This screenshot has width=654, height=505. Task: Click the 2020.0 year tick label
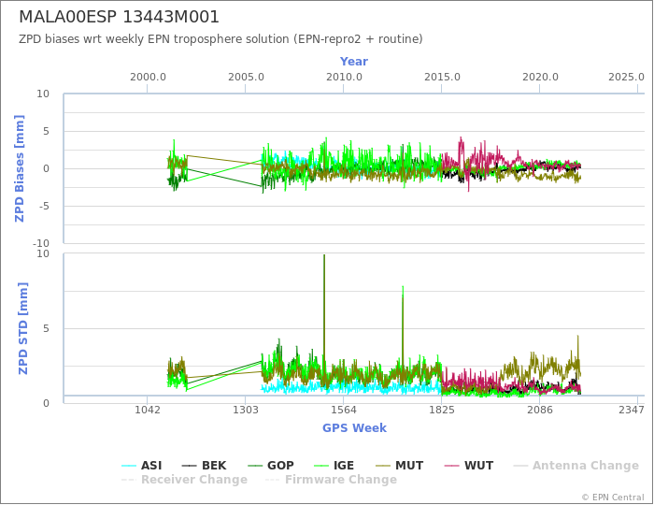[x=540, y=78]
